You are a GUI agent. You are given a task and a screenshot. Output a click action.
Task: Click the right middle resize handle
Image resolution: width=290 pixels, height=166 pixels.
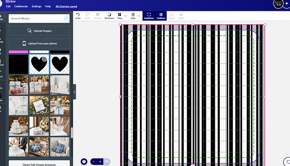point(265,97)
